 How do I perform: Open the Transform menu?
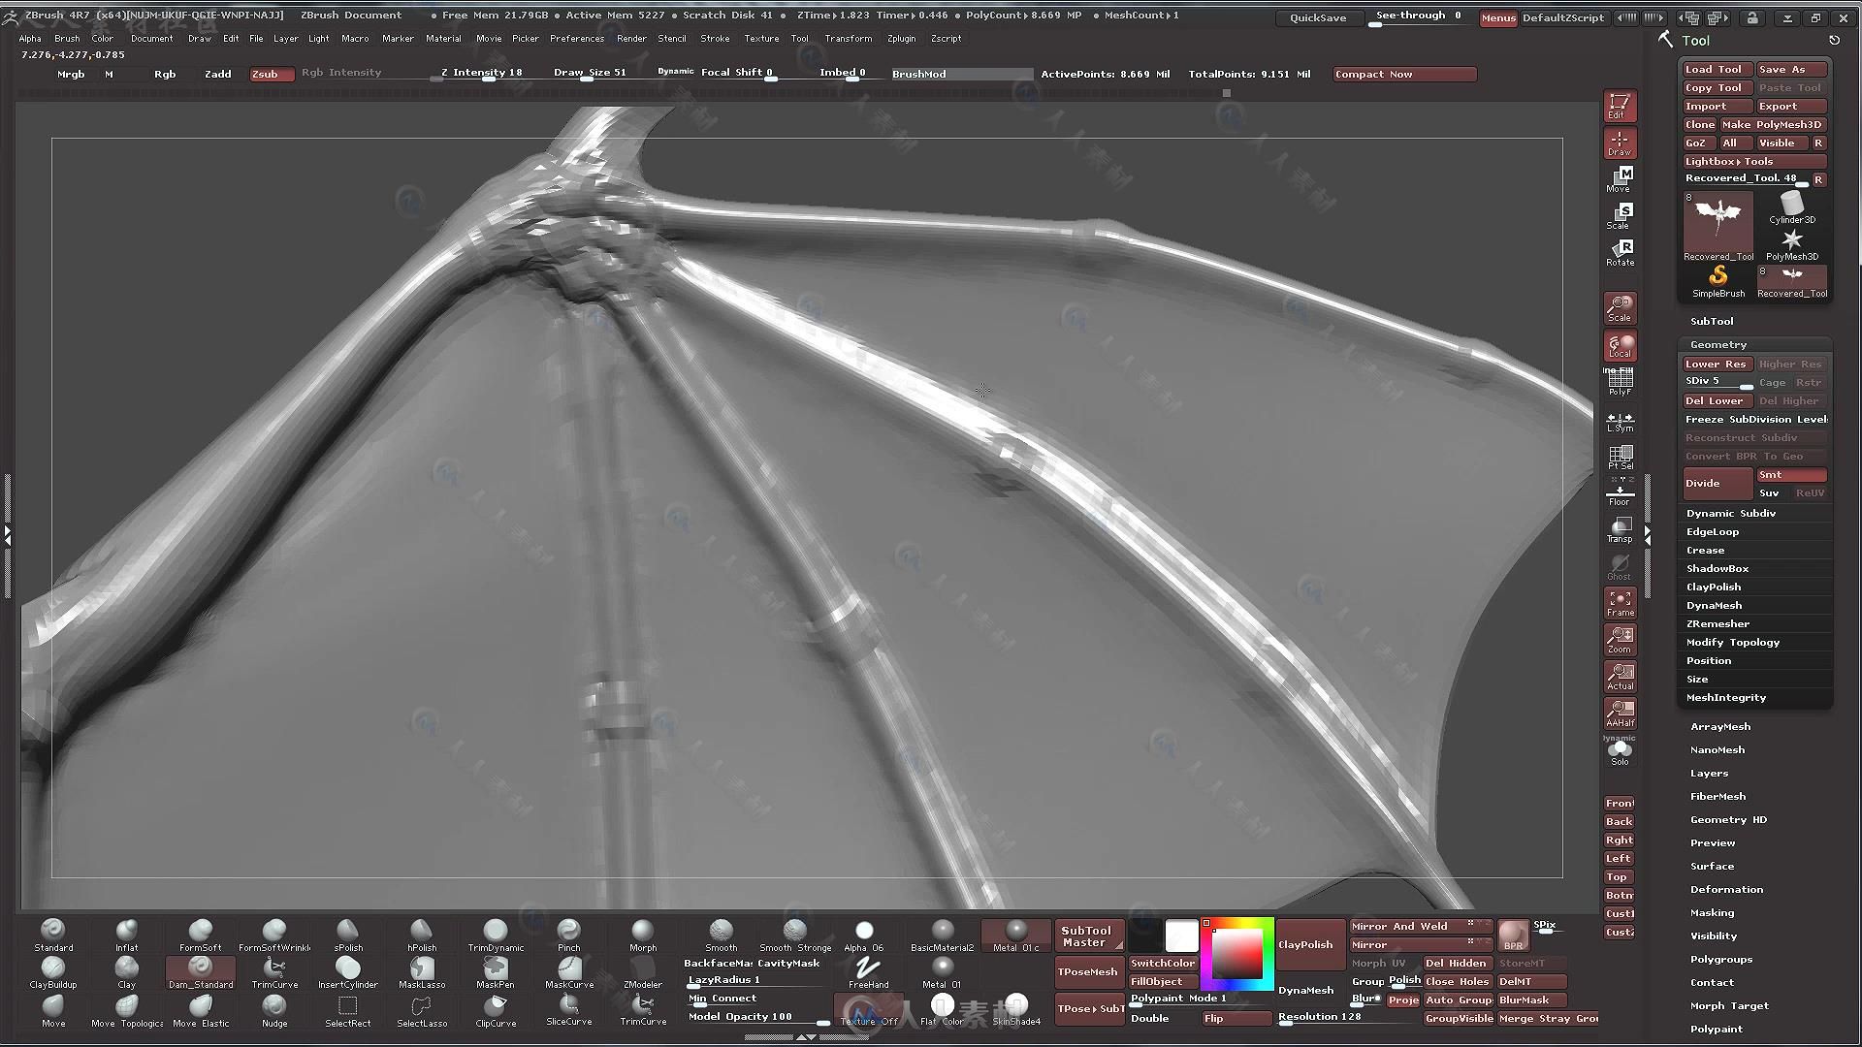[849, 39]
